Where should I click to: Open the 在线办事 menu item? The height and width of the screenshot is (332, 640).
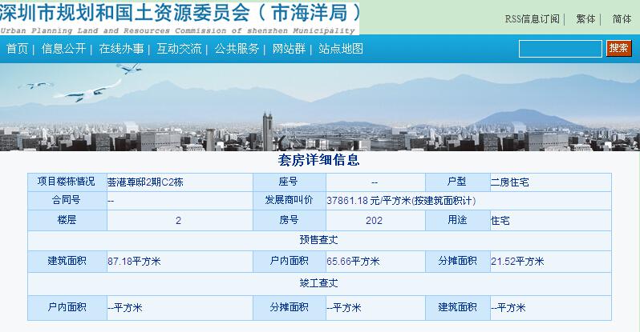121,49
